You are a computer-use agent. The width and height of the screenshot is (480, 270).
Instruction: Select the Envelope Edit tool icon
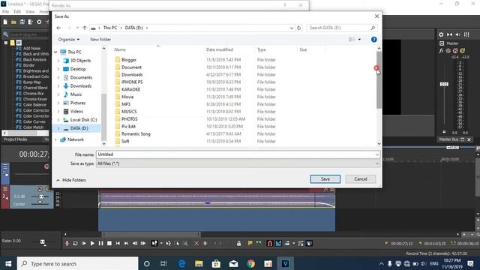tap(168, 243)
